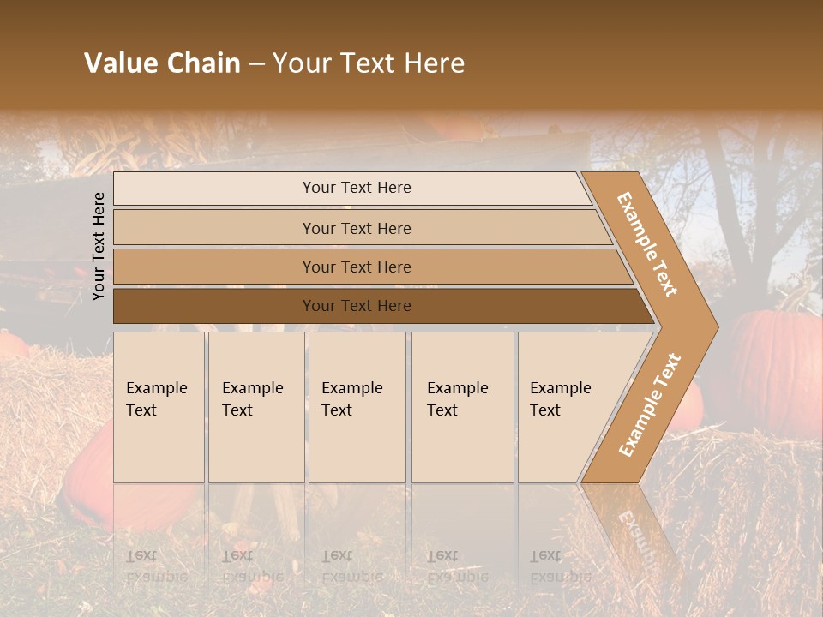Click the vertical rotated "Your Text Here" label
This screenshot has height=617, width=823.
tap(99, 246)
